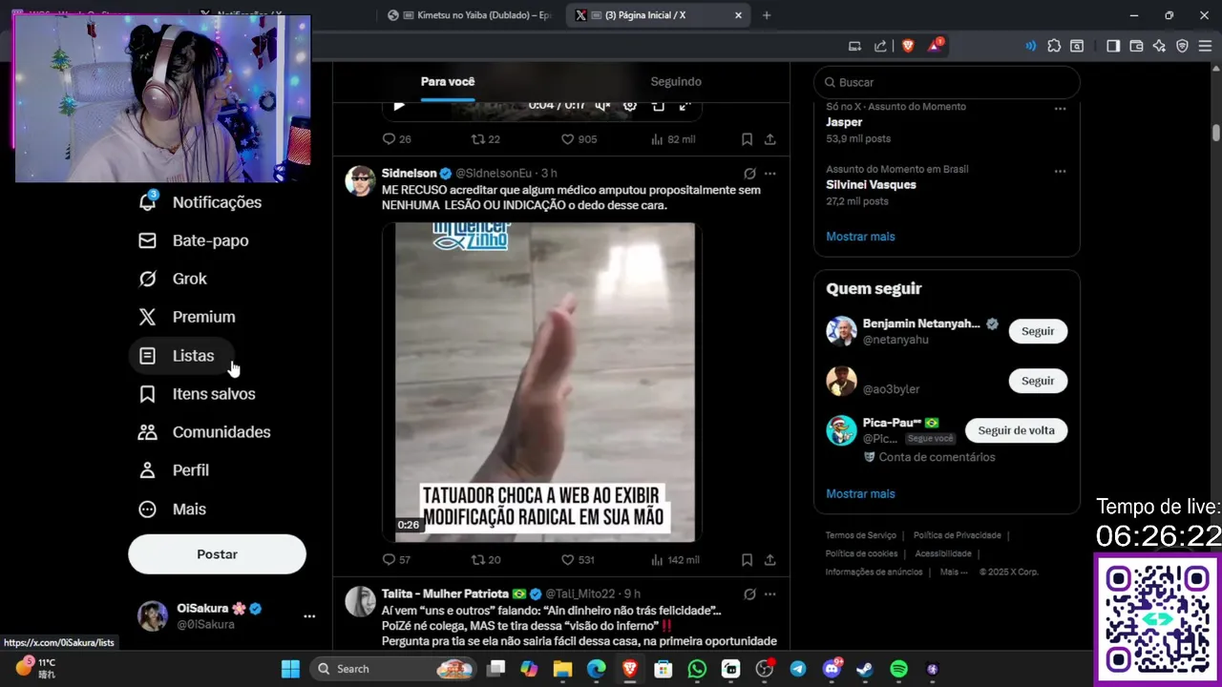Open Grok from the sidebar
This screenshot has height=687, width=1222.
tap(174, 279)
